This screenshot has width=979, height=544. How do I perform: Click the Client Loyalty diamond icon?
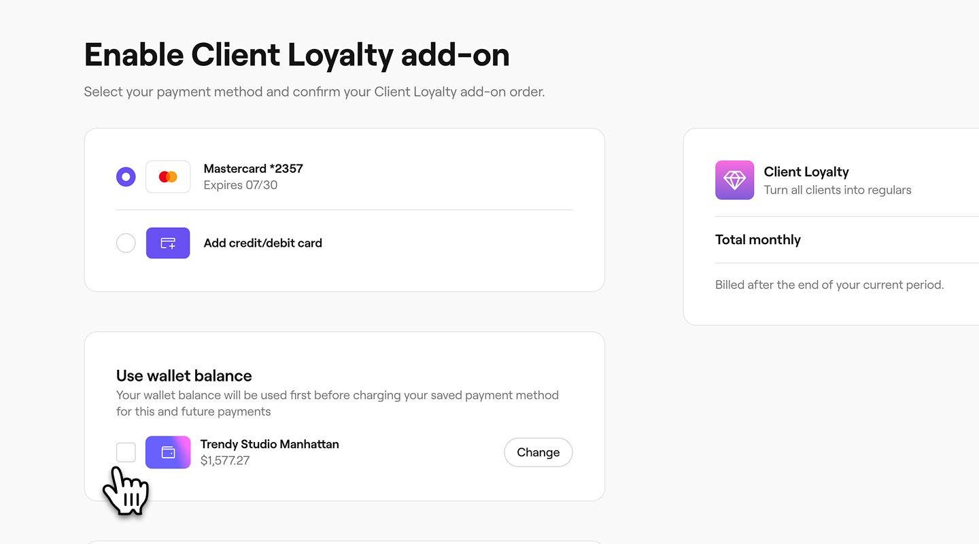pos(734,180)
